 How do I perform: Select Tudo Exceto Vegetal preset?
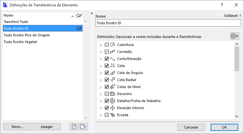coord(20,42)
